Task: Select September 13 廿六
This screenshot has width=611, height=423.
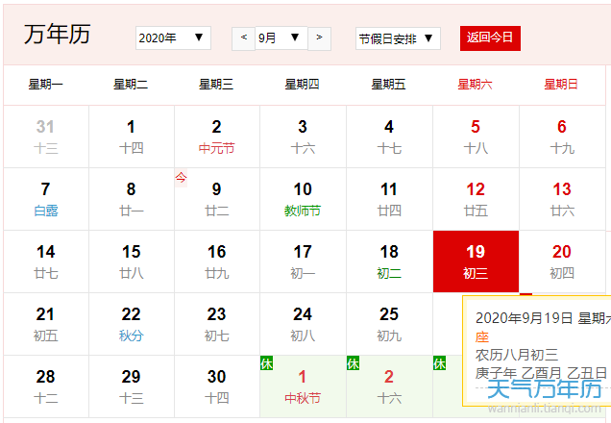Action: 562,199
